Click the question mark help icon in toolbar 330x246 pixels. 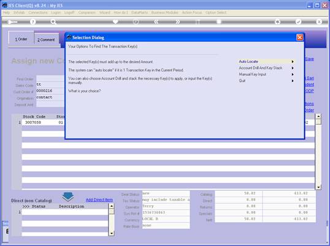tap(33, 21)
